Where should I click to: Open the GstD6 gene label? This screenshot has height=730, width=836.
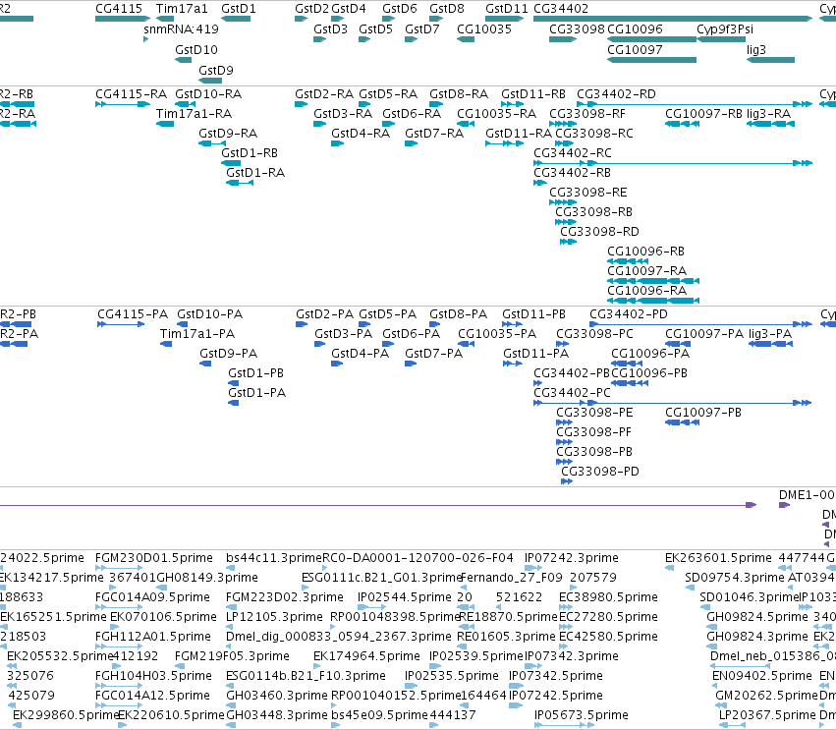[x=400, y=9]
